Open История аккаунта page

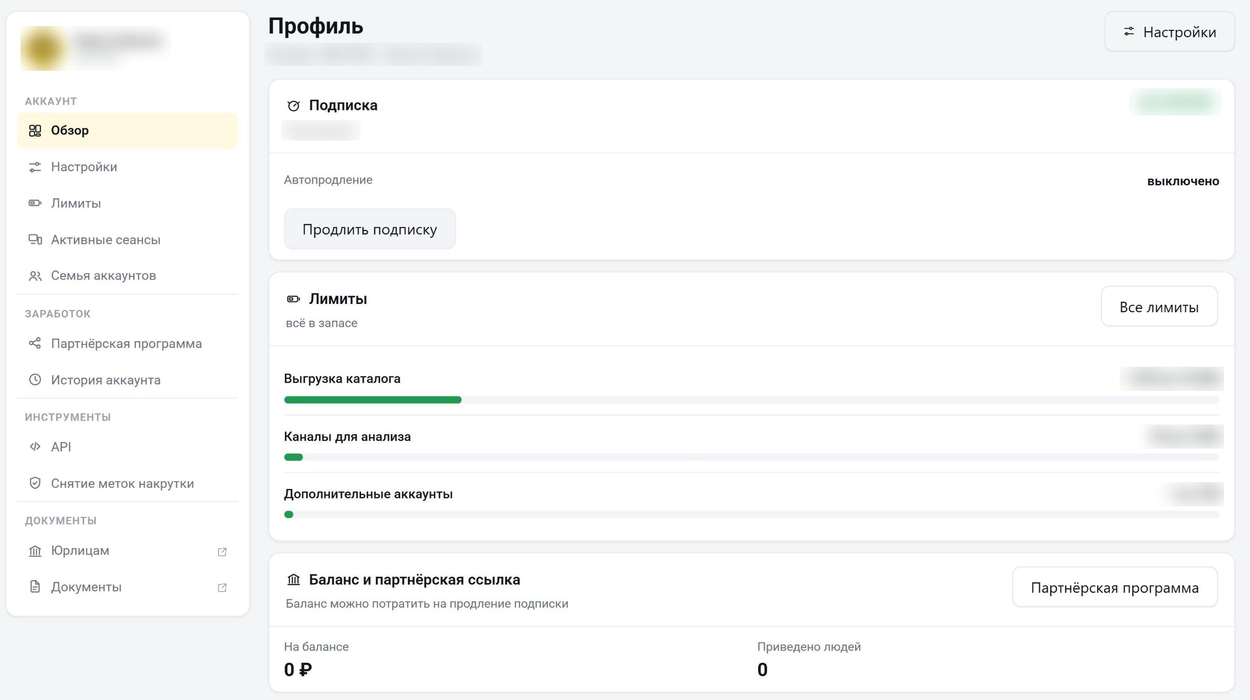point(128,380)
